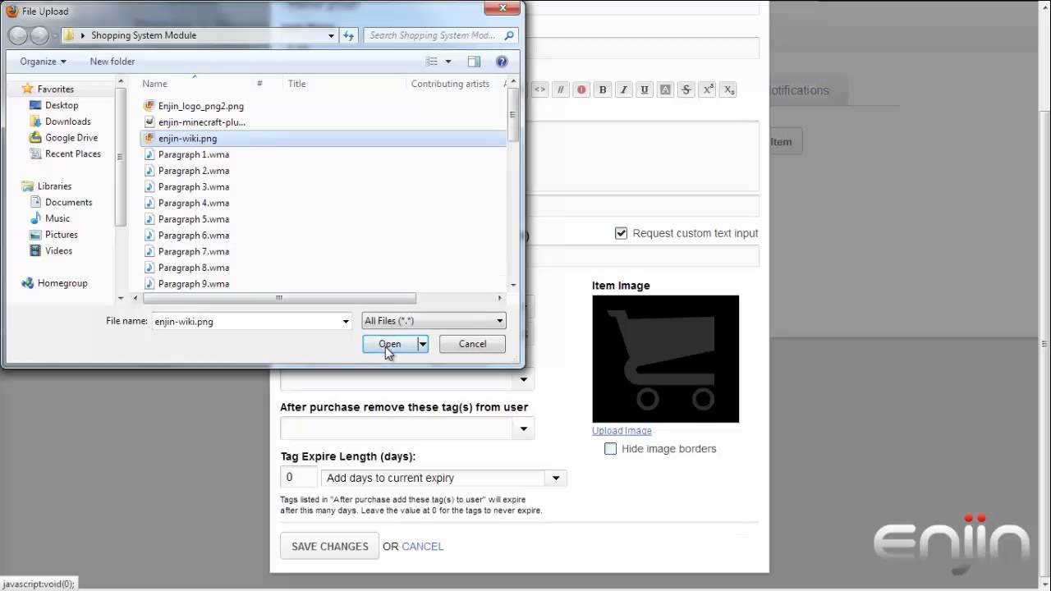Apply strikethrough formatting
Screen dimensions: 1051x591
click(x=686, y=90)
